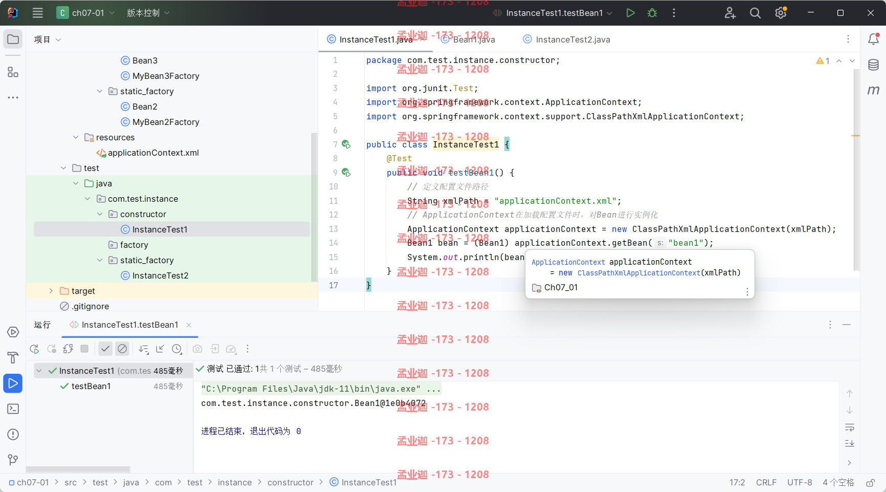Collapse com.test.instance package
This screenshot has width=886, height=492.
[x=87, y=199]
